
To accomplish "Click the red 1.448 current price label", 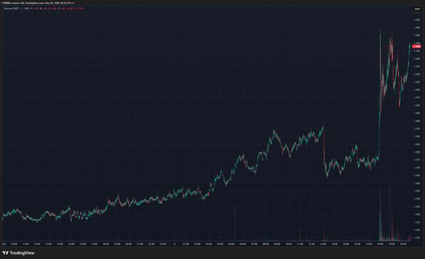I will tap(416, 46).
